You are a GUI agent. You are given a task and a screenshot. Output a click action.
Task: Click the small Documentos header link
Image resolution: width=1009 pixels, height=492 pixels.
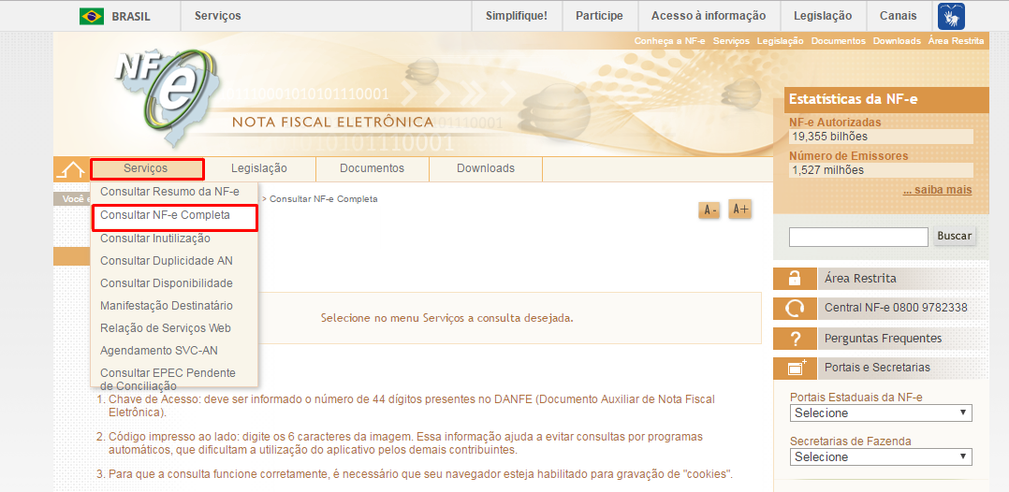pyautogui.click(x=839, y=40)
